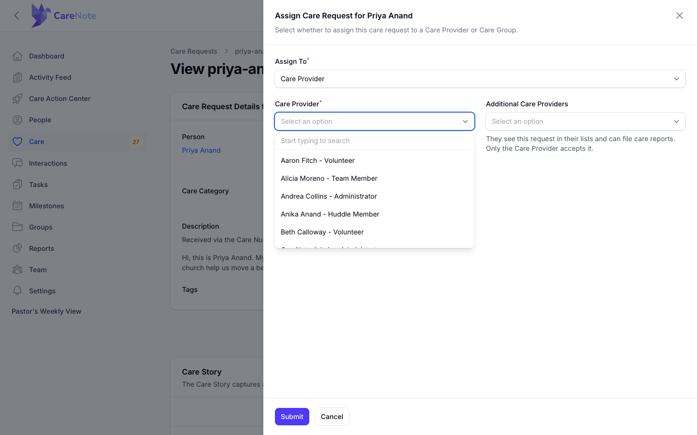Click the Care Provider search field
Image resolution: width=697 pixels, height=435 pixels.
click(x=375, y=141)
